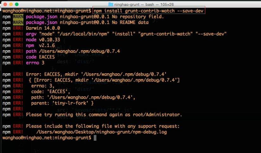Screen dimensions: 261x153
Task: Place cursor at the bottom empty prompt
Action: [95, 138]
